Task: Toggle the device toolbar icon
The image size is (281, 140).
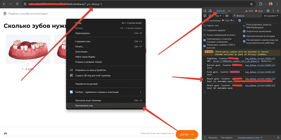Action: click(210, 11)
